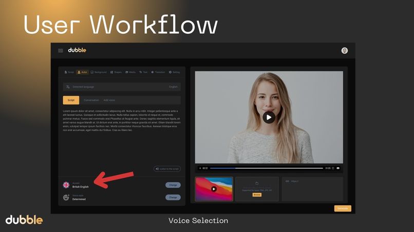Open the Background tab
414x232 pixels.
99,72
